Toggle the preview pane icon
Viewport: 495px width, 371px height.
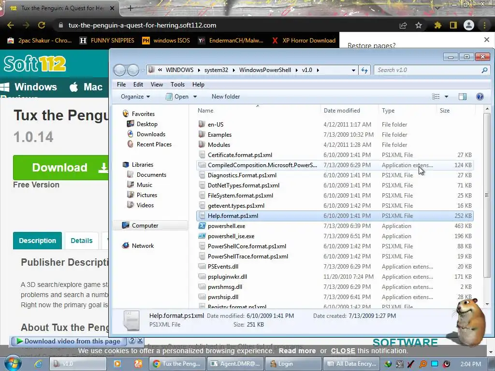[x=463, y=97]
